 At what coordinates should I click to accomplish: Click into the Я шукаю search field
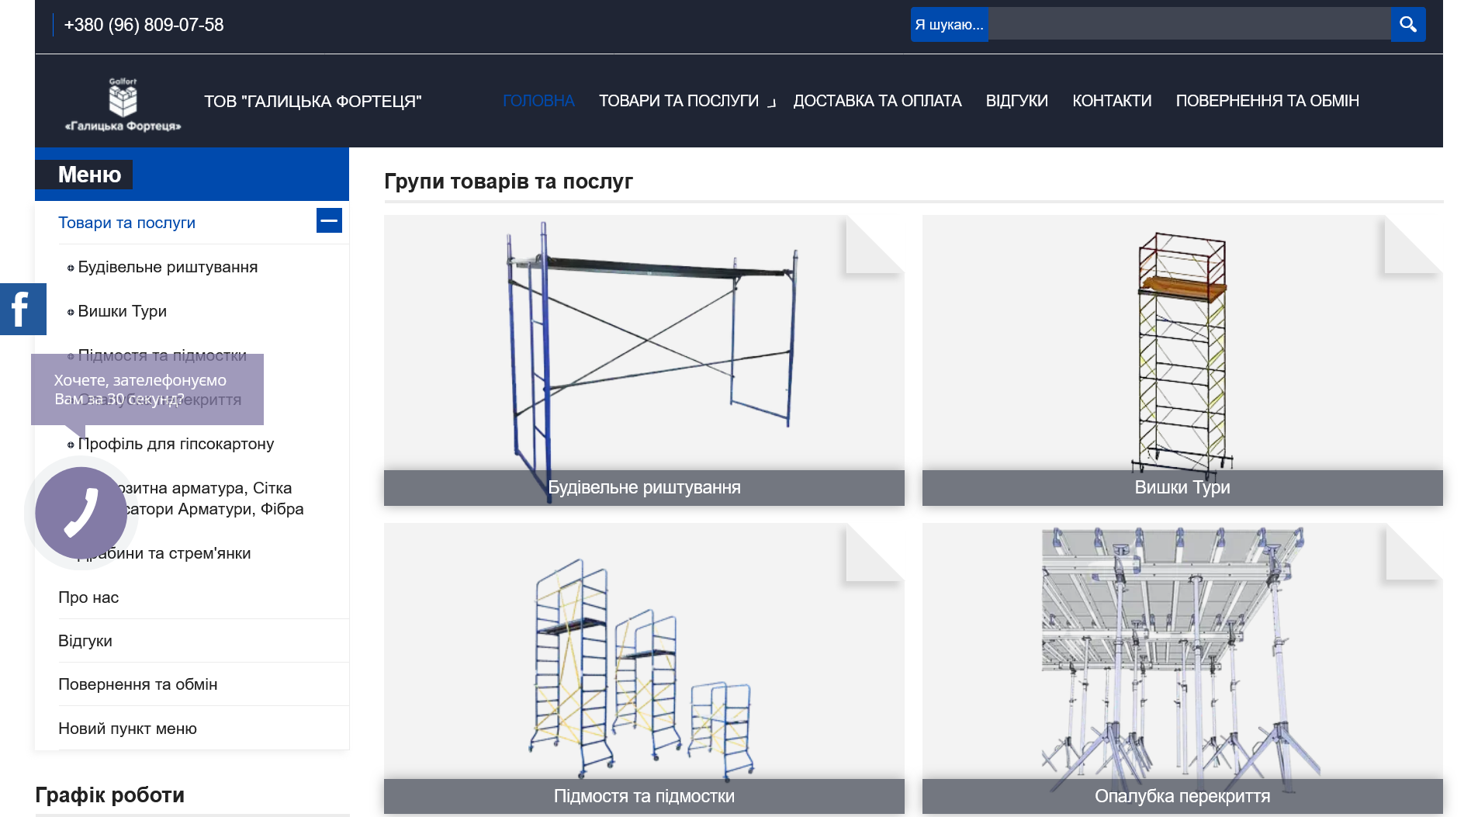pyautogui.click(x=1187, y=24)
